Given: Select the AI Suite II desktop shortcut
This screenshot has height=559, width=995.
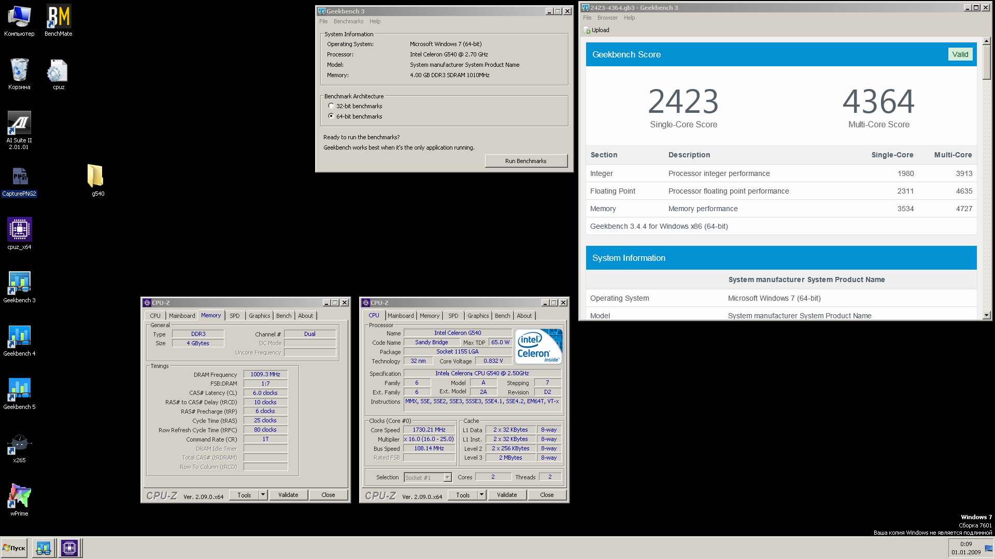Looking at the screenshot, I should coord(19,130).
